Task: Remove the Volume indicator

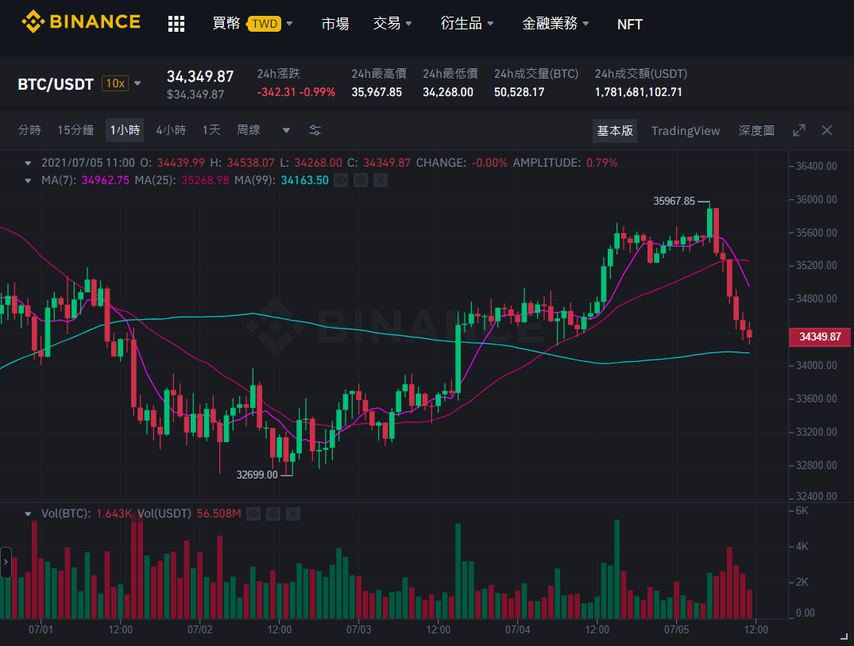Action: [293, 513]
